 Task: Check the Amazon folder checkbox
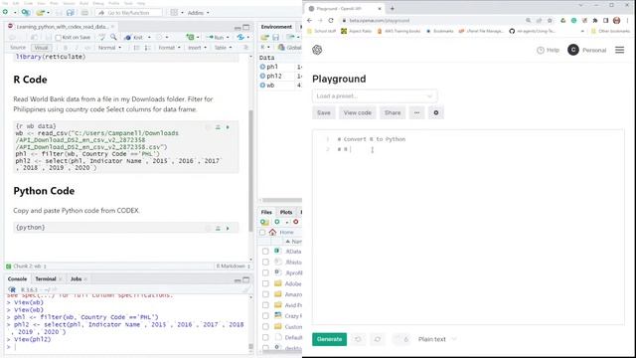tap(265, 294)
